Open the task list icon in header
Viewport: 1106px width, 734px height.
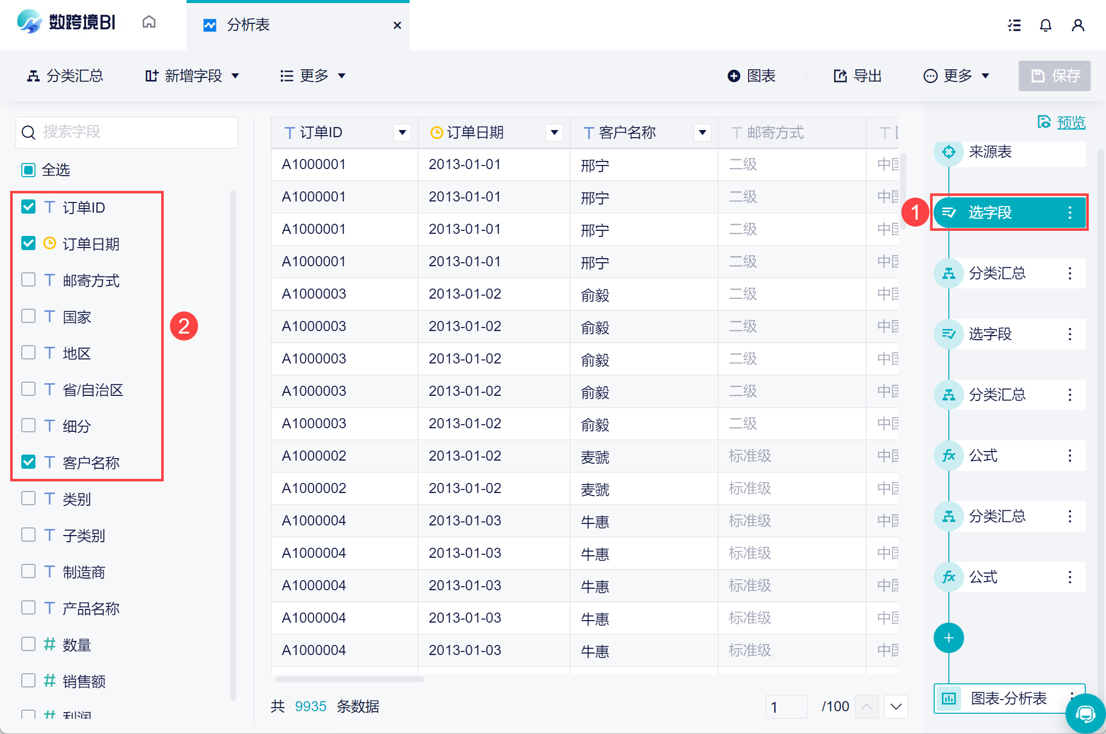(1014, 25)
